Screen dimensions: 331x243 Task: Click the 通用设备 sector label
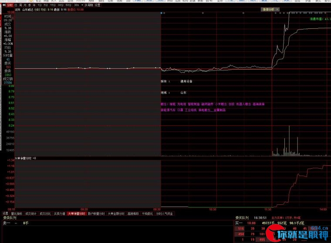186,81
